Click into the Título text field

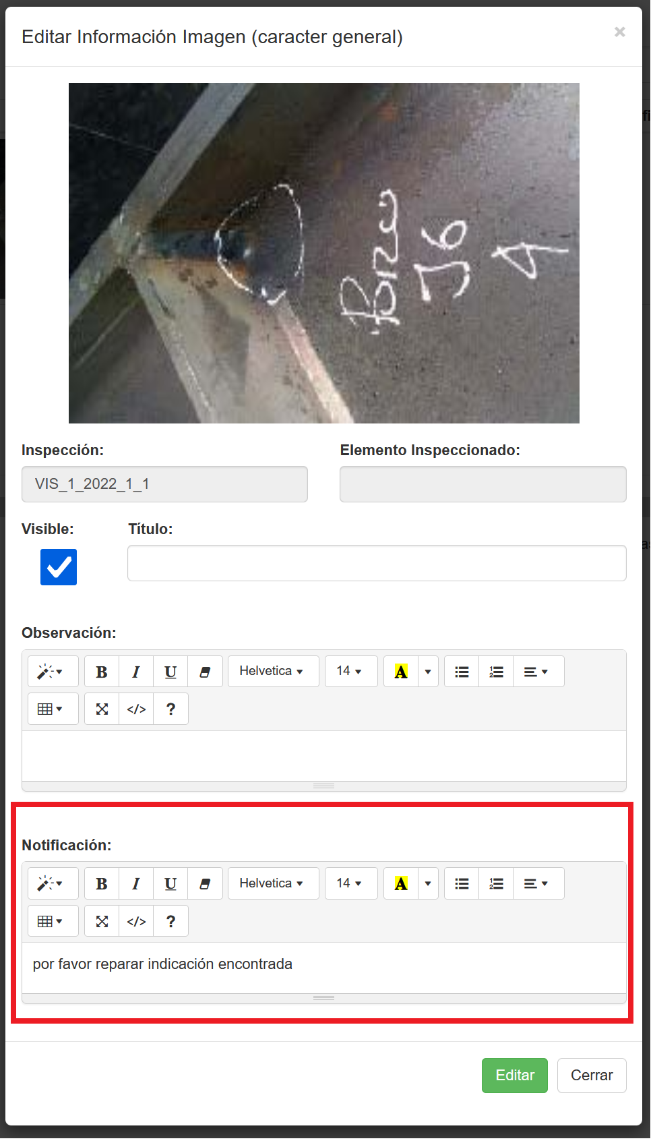click(x=376, y=563)
